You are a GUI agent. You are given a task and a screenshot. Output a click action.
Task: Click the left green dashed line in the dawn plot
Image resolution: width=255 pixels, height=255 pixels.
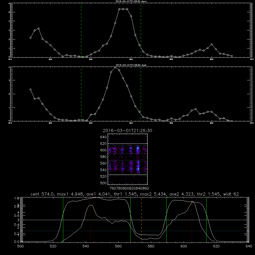click(x=81, y=30)
